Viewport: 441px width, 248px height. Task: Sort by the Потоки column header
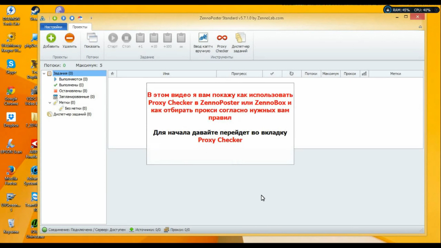[311, 74]
